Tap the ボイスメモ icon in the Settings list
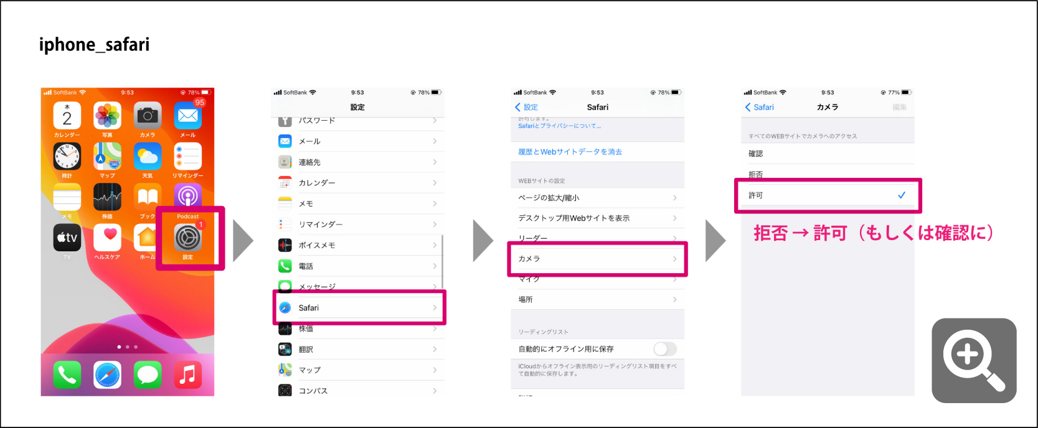1038x428 pixels. point(285,245)
